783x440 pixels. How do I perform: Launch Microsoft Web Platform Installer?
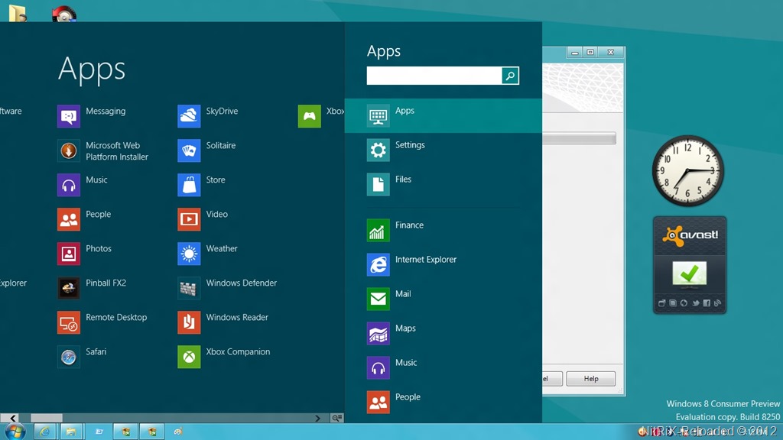69,150
